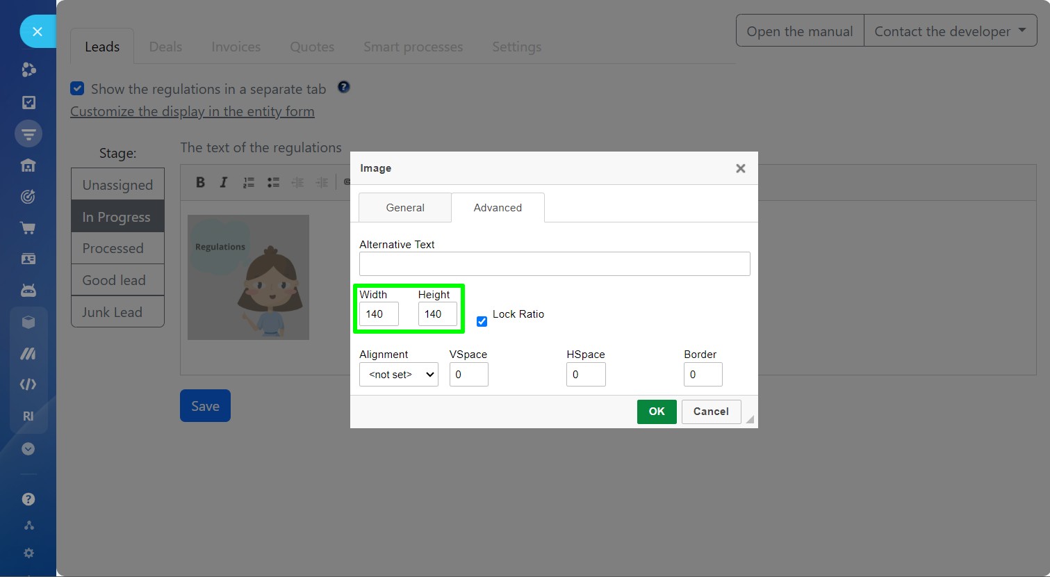Click the settings gear in sidebar
Image resolution: width=1050 pixels, height=577 pixels.
pyautogui.click(x=28, y=553)
